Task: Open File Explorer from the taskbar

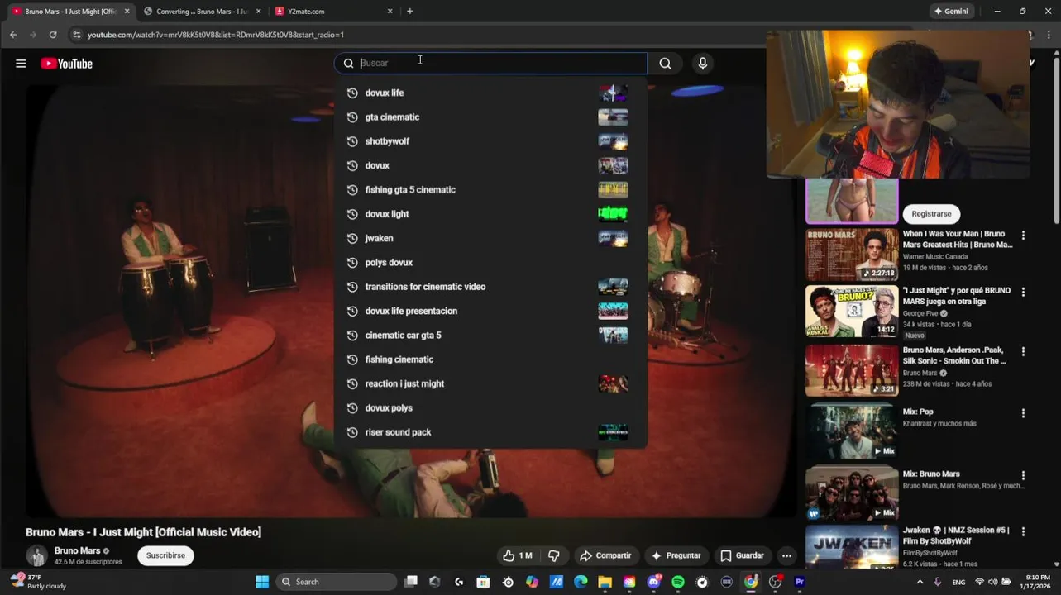Action: point(605,582)
